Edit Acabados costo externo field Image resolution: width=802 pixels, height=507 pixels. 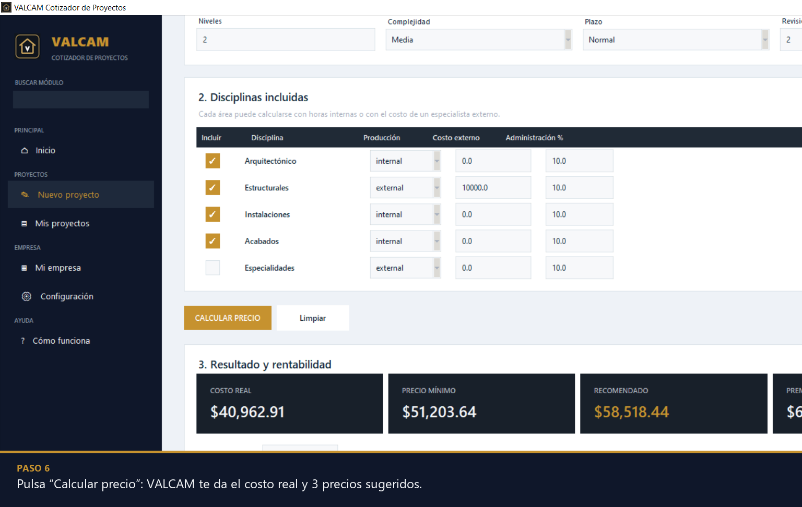tap(493, 241)
